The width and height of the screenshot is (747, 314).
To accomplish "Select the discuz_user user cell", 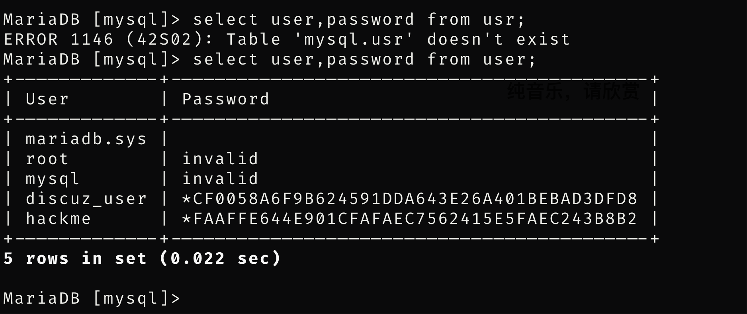I will [86, 199].
